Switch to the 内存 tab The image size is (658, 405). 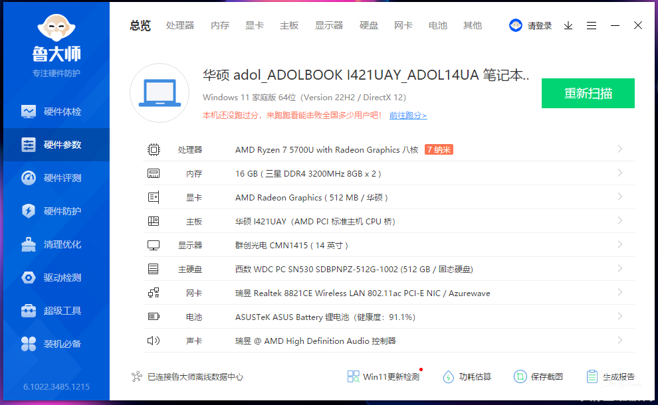coord(220,26)
